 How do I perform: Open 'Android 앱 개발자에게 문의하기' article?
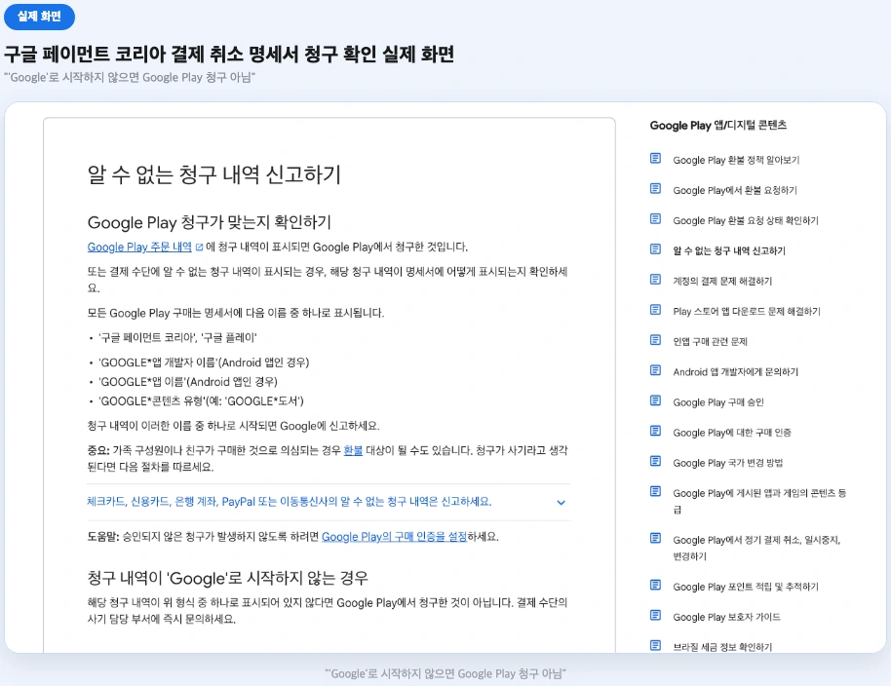coord(735,372)
